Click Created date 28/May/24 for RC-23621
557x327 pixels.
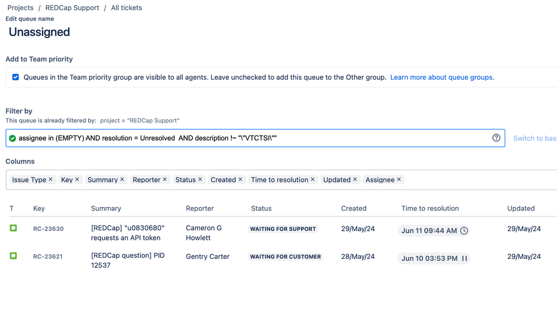[x=358, y=256]
